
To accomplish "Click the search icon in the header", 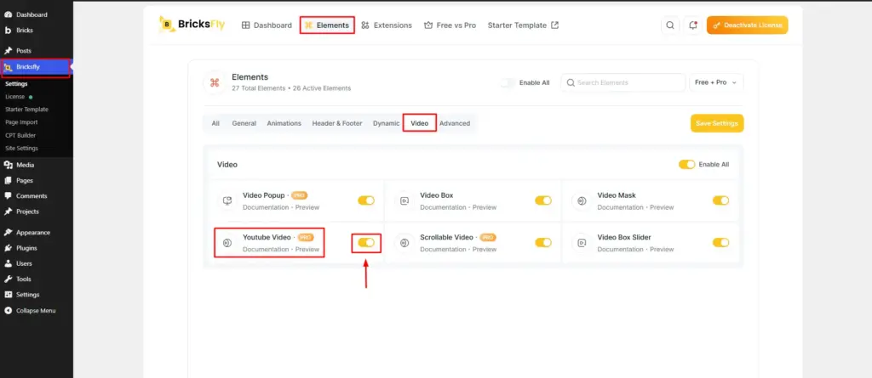I will (670, 25).
